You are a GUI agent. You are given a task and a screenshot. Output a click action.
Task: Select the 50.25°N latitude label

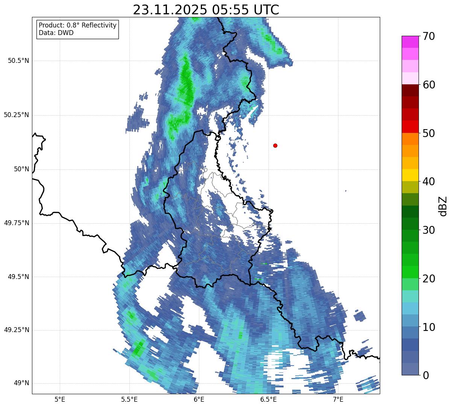[17, 115]
